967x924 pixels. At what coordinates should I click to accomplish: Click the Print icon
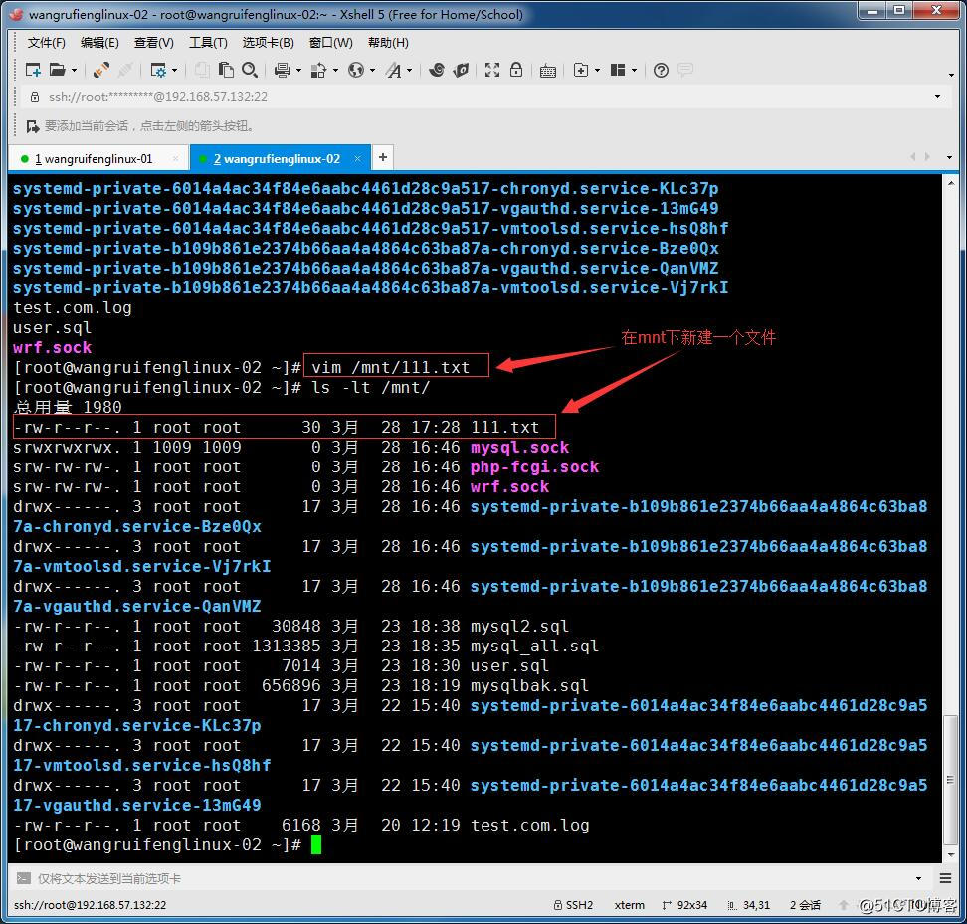[283, 70]
